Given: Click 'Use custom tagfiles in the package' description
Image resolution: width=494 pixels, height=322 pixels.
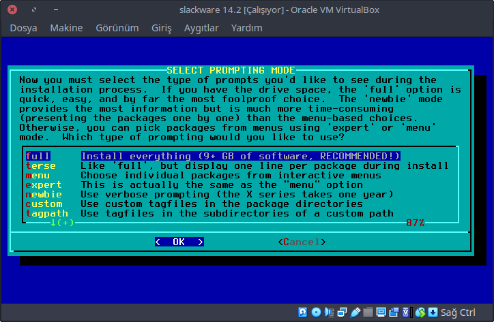Looking at the screenshot, I should 222,204.
